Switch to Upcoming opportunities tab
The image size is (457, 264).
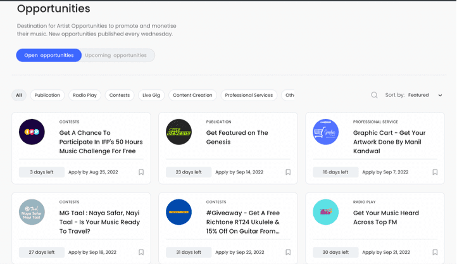tap(116, 55)
